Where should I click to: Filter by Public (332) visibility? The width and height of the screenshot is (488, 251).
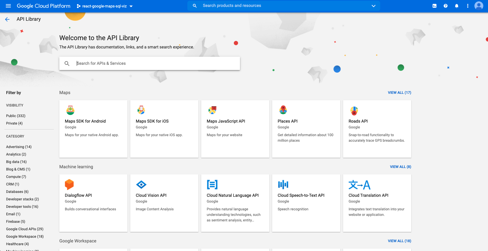16,116
